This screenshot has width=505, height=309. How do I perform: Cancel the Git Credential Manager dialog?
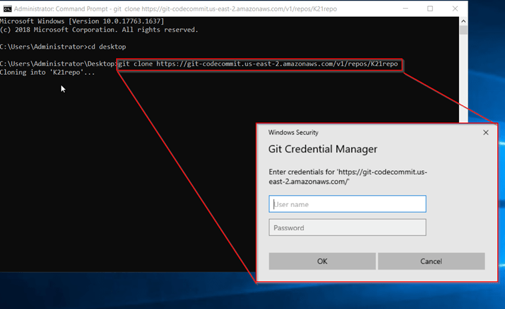pos(431,261)
